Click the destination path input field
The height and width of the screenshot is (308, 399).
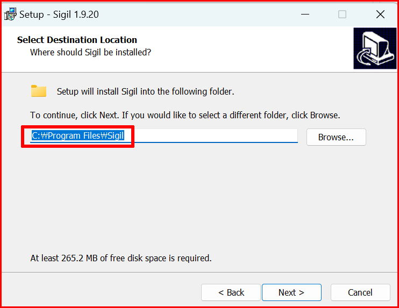[164, 136]
